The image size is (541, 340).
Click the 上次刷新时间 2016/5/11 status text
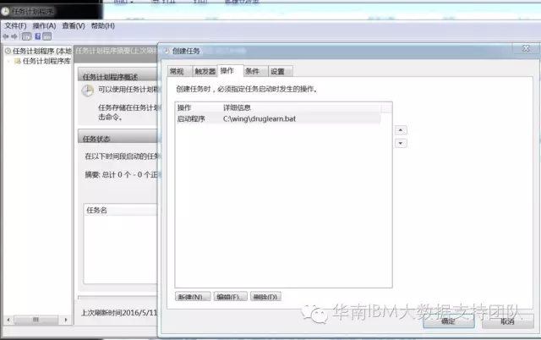pos(119,313)
